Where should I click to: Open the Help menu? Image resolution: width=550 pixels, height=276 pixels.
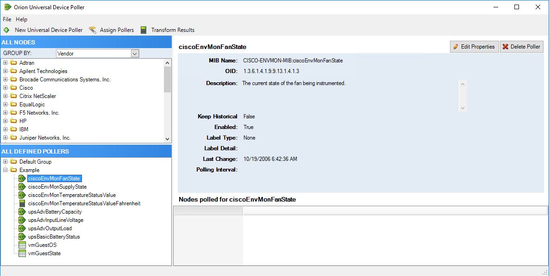click(x=21, y=19)
